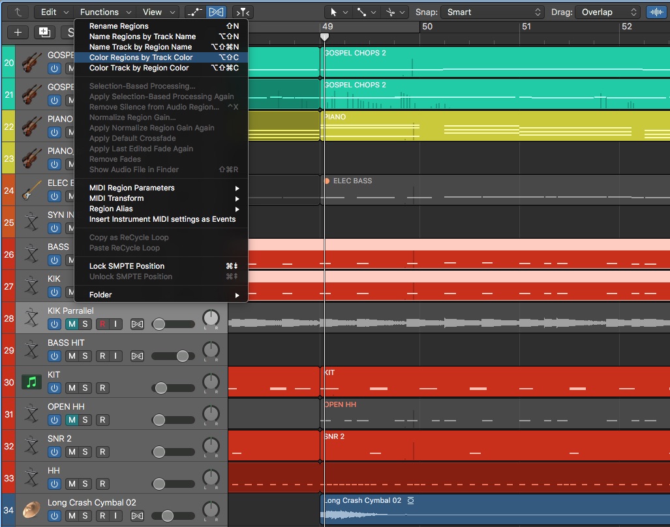Screen dimensions: 670x527
Task: Click the KIT track green music note icon
Action: [x=31, y=382]
